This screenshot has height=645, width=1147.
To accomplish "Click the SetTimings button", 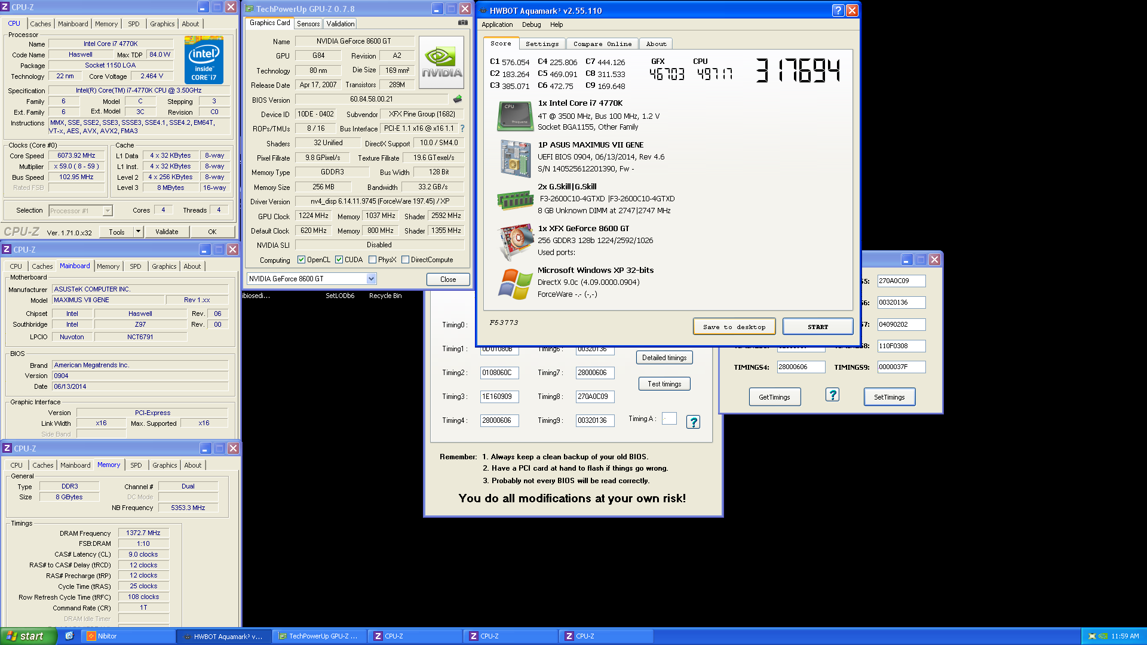I will [889, 397].
